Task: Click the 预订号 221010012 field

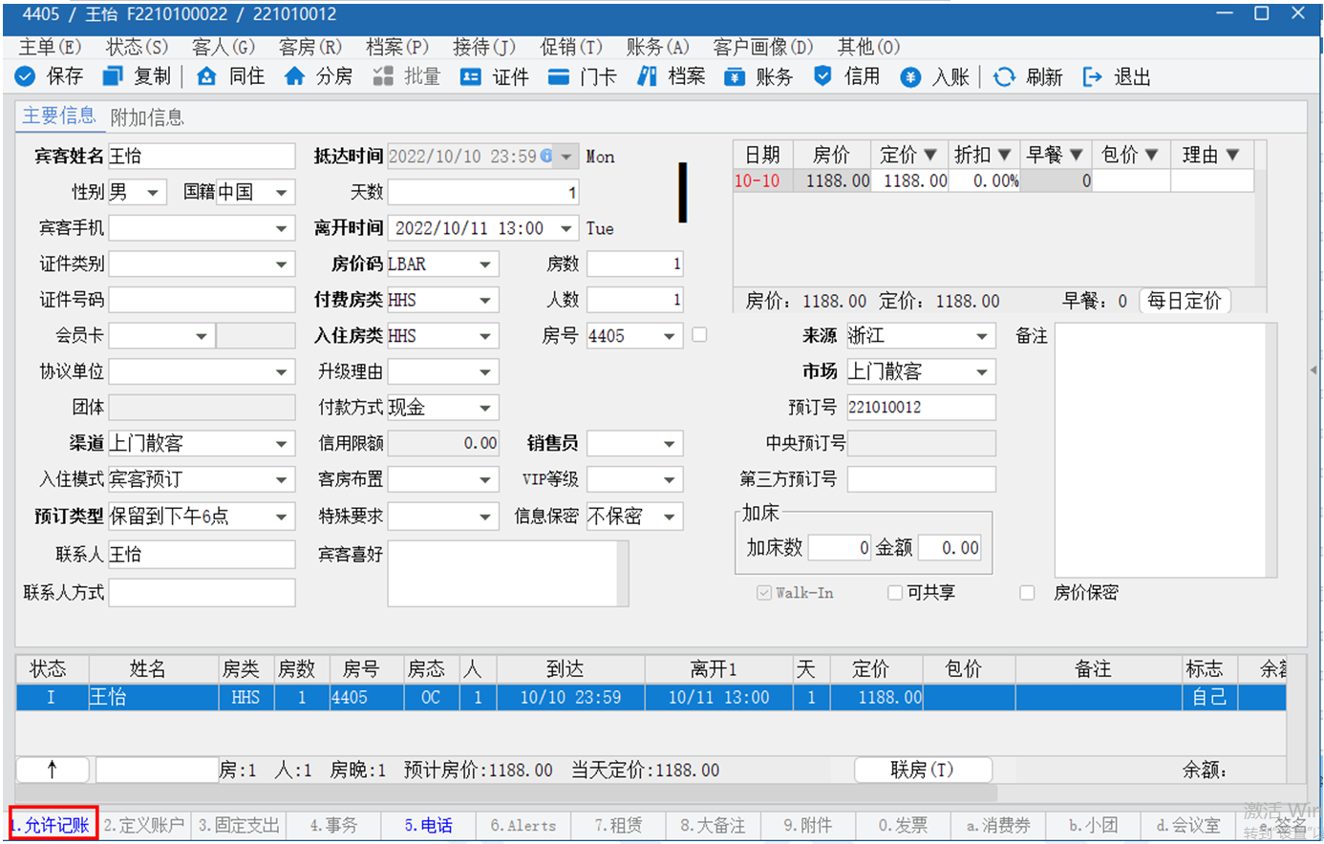Action: (921, 408)
